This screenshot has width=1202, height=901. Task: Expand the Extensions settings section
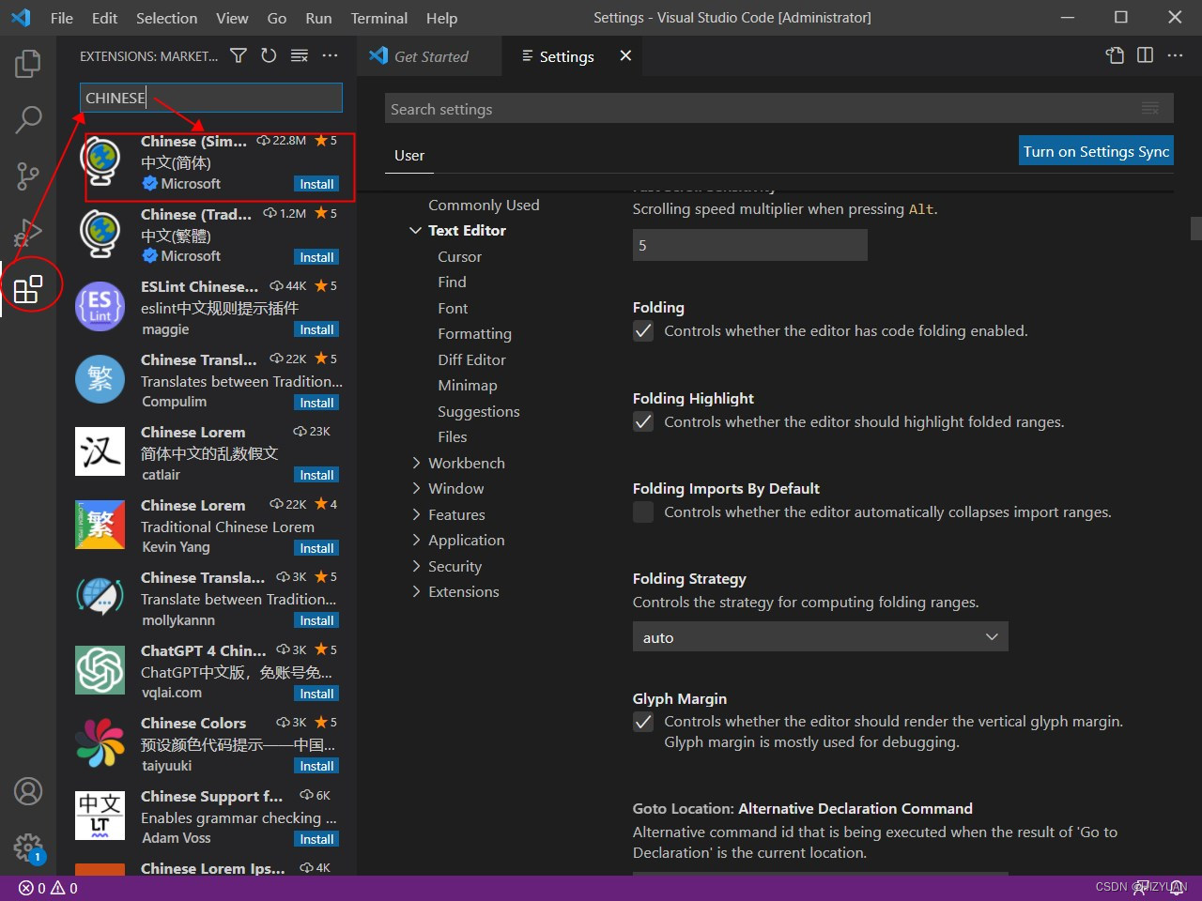[x=416, y=591]
